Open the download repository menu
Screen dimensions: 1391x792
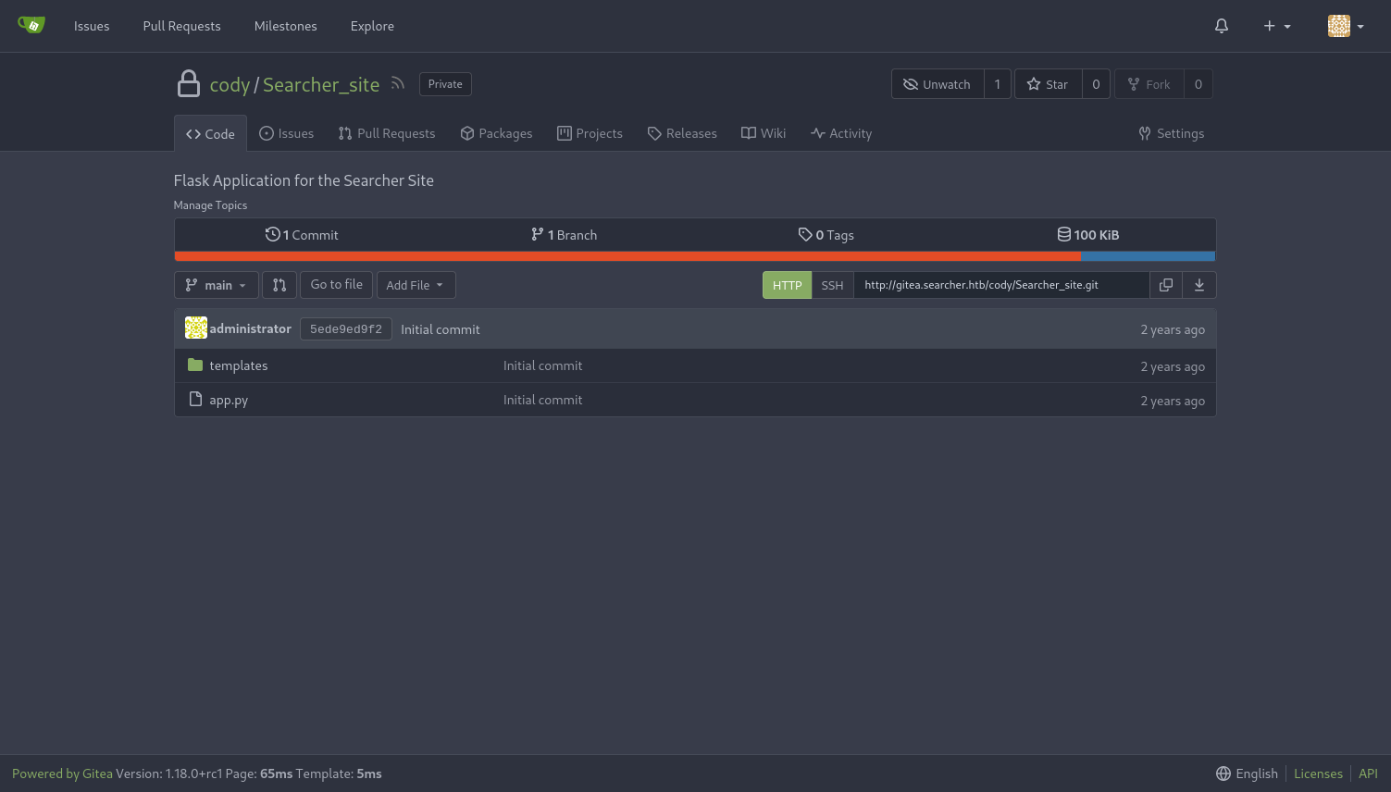click(1199, 285)
